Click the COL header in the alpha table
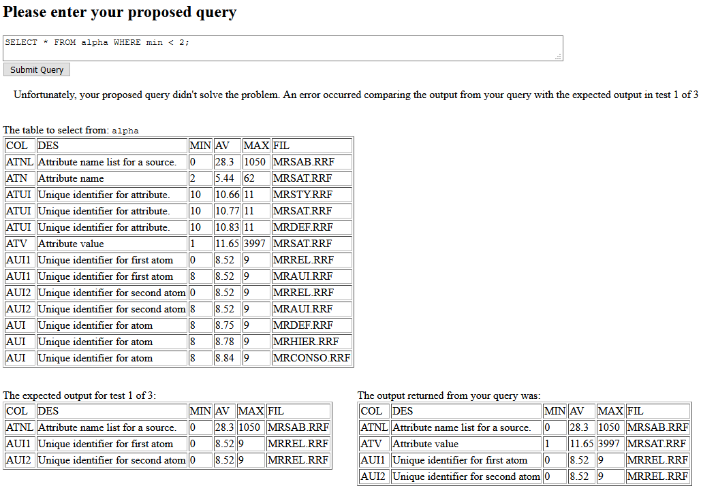 click(x=20, y=146)
